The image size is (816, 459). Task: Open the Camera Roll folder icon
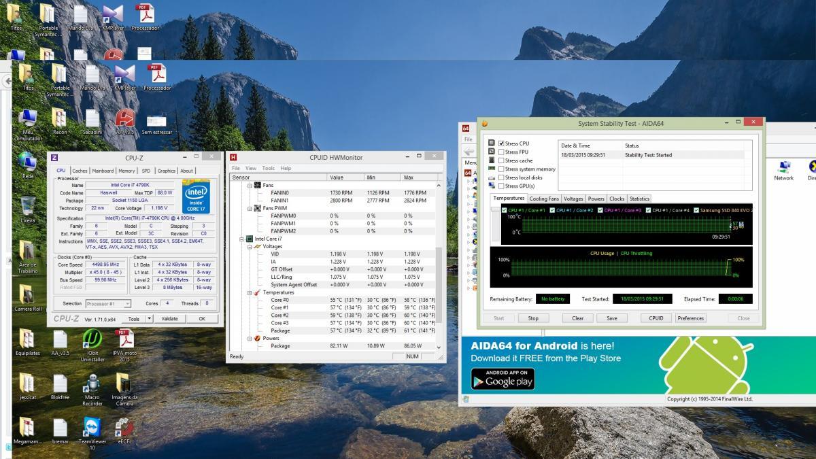(28, 294)
